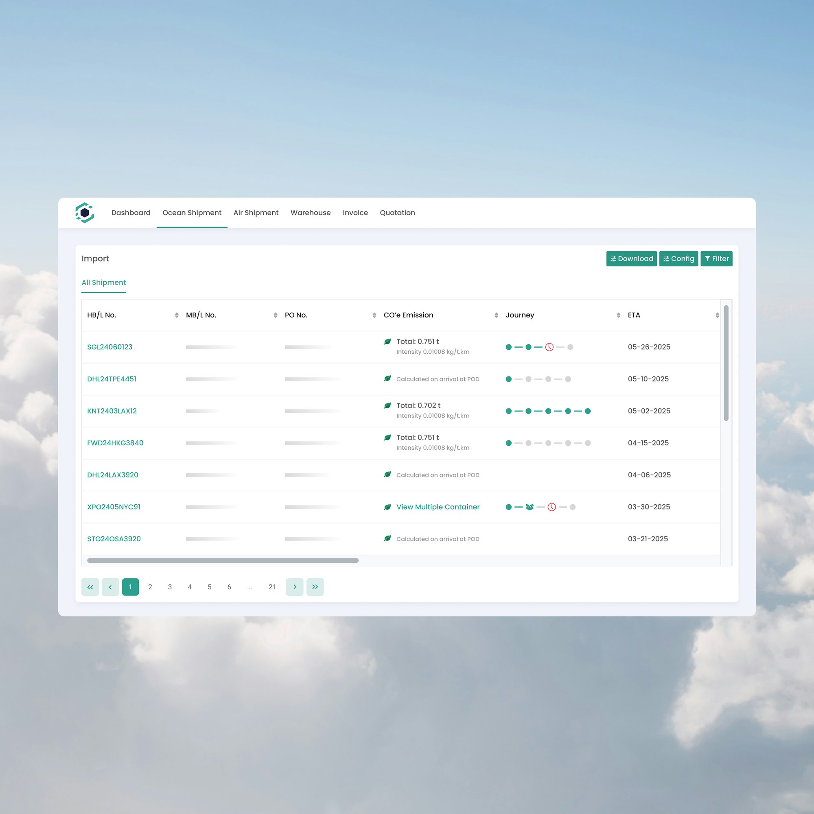The image size is (814, 814).
Task: Open the Filter button
Action: (x=716, y=259)
